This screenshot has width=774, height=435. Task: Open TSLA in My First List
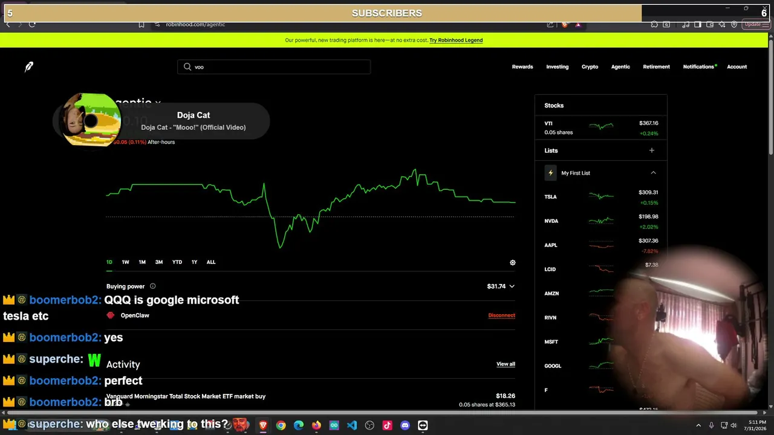(601, 197)
